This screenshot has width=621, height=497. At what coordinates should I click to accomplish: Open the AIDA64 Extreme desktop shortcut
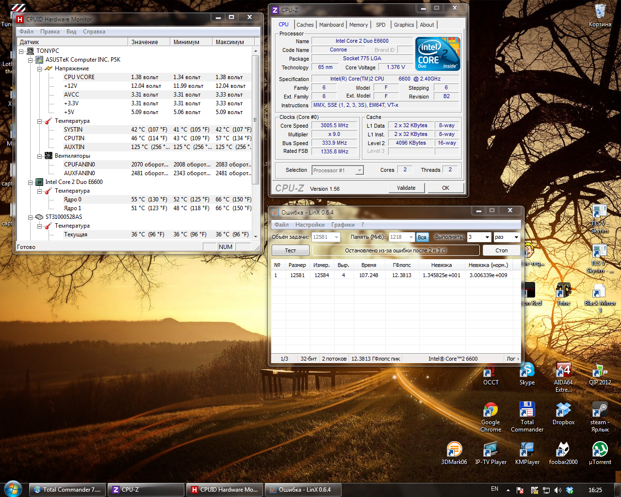click(x=563, y=371)
